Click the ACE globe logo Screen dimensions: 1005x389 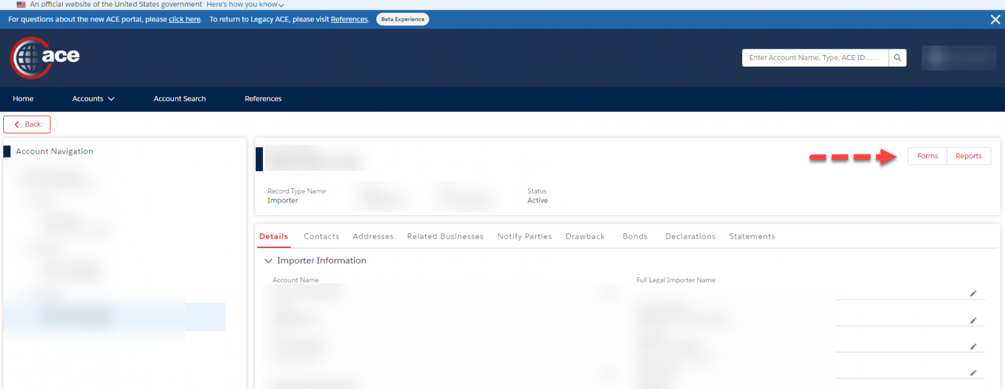coord(44,58)
